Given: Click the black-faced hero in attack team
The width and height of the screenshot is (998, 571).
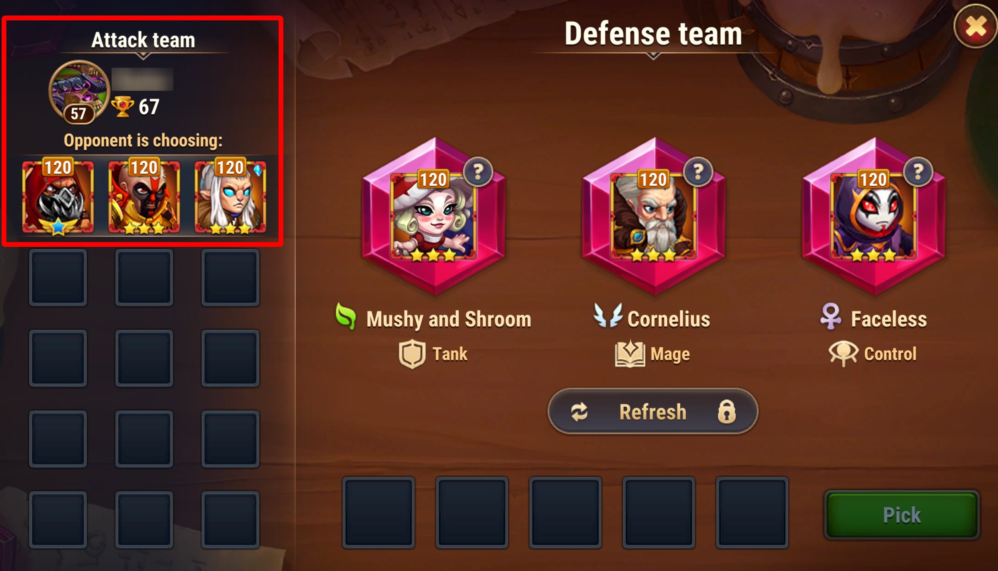Looking at the screenshot, I should click(144, 196).
